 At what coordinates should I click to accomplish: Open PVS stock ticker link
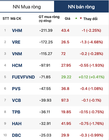point(16,89)
